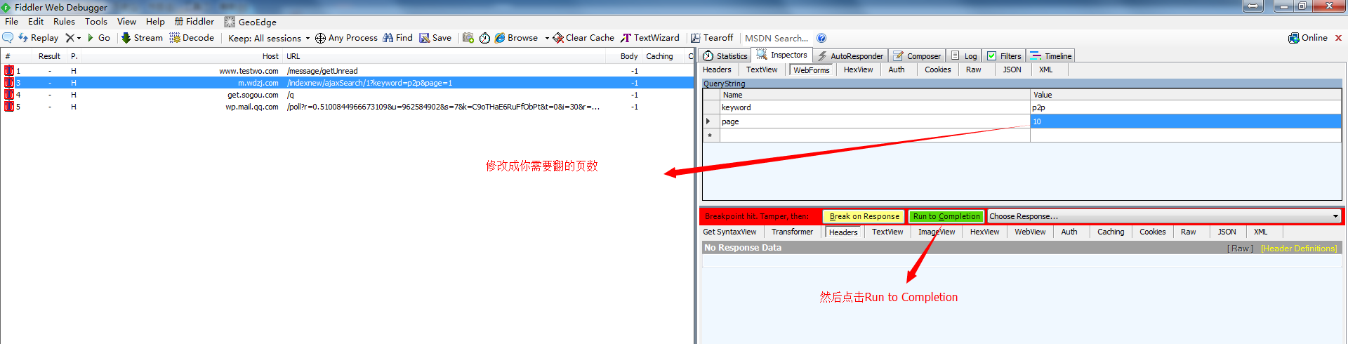
Task: Open the Choose Response dropdown
Action: coord(1164,216)
